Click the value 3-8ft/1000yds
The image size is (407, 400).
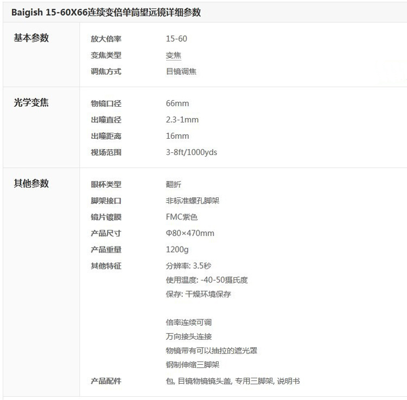pos(192,152)
